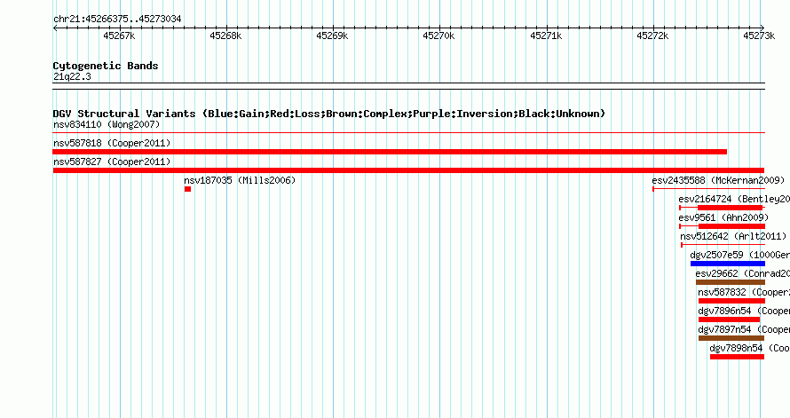Select the nsv587818 (Cooper2011) label
Viewport: 790px width, 418px height.
pos(112,143)
